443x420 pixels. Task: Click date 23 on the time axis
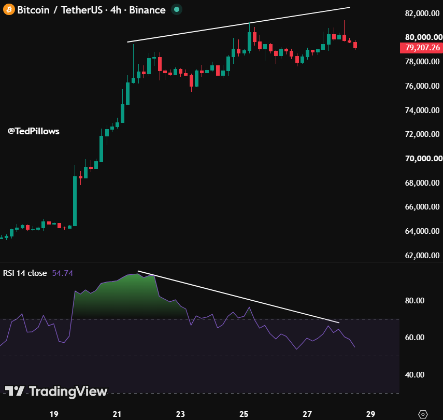point(180,414)
